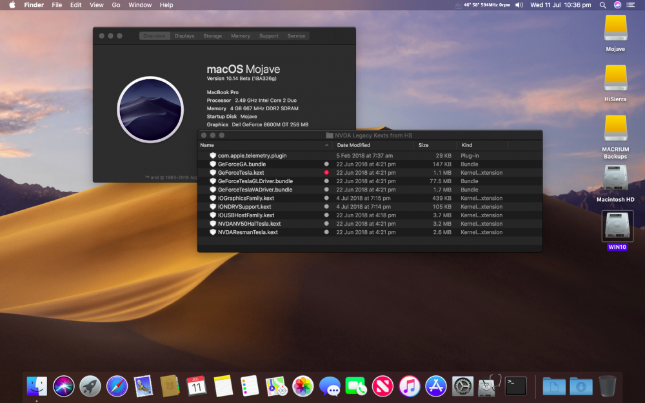Click volume speaker icon in menu bar
This screenshot has height=403, width=645.
click(519, 5)
